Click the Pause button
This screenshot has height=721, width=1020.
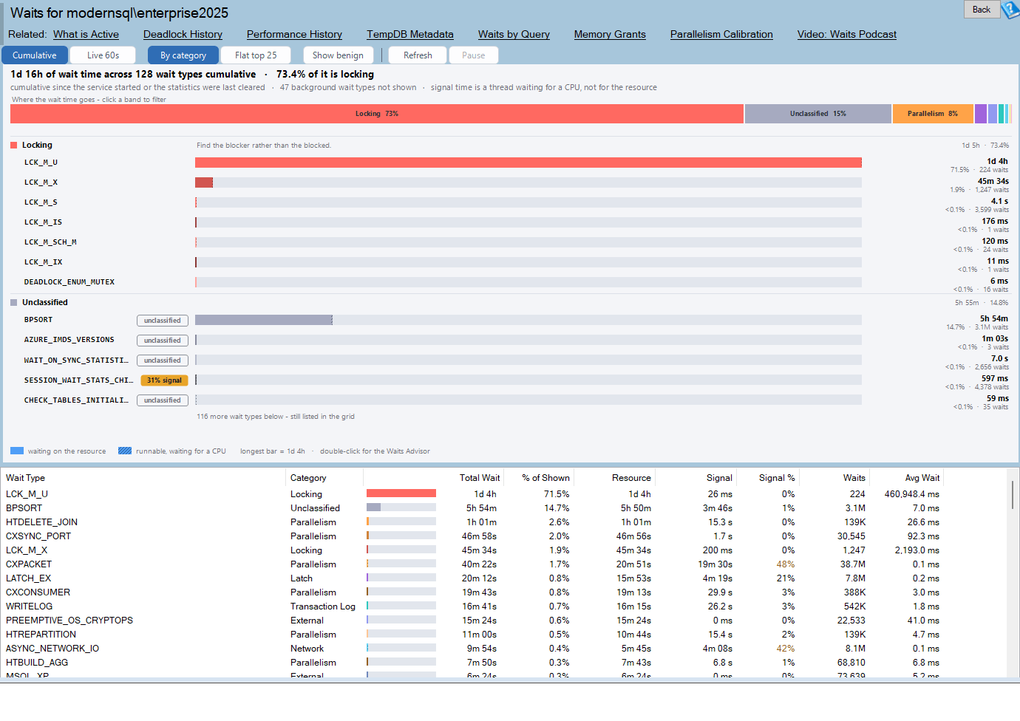point(474,55)
